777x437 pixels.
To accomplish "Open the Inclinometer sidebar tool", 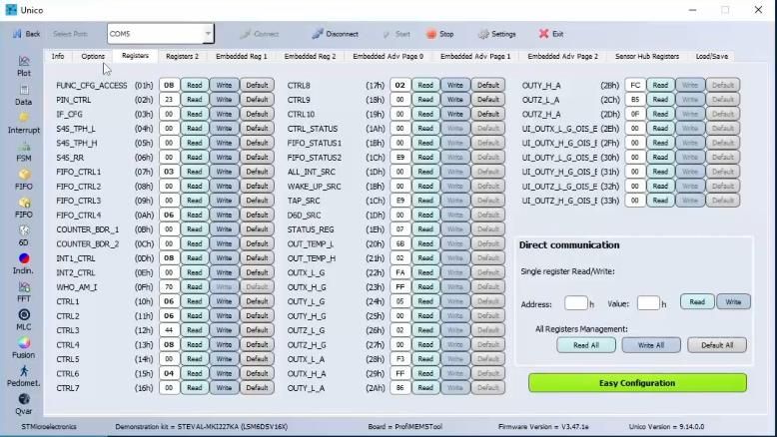I will (x=23, y=263).
